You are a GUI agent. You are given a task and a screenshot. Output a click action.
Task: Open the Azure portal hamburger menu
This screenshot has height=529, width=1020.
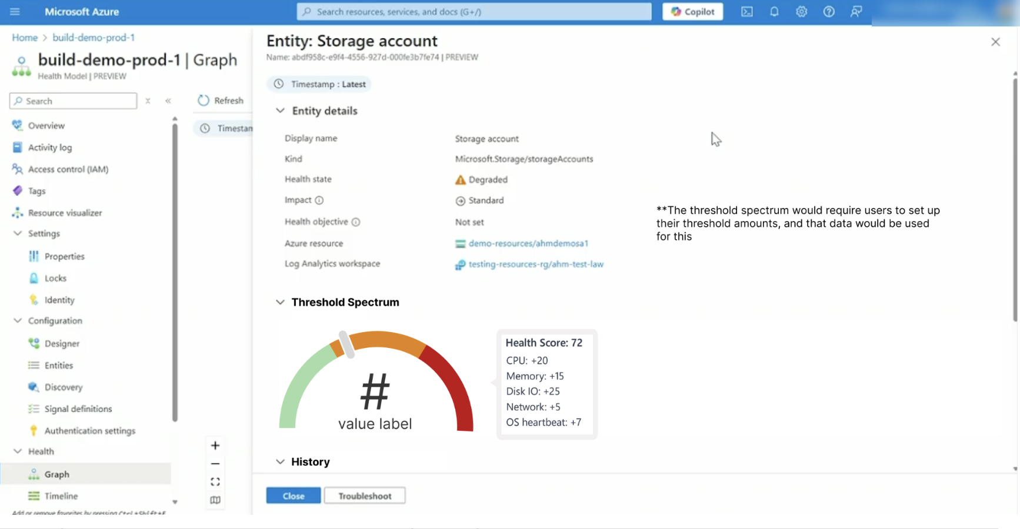pyautogui.click(x=15, y=12)
